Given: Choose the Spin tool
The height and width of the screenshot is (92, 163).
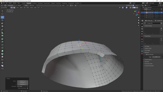Looking at the screenshot, I should click(x=2, y=54).
